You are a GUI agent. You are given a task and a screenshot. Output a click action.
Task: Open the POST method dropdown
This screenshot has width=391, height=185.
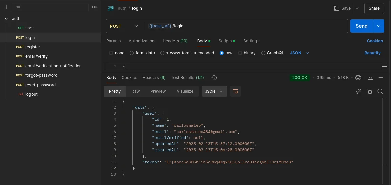(x=124, y=26)
